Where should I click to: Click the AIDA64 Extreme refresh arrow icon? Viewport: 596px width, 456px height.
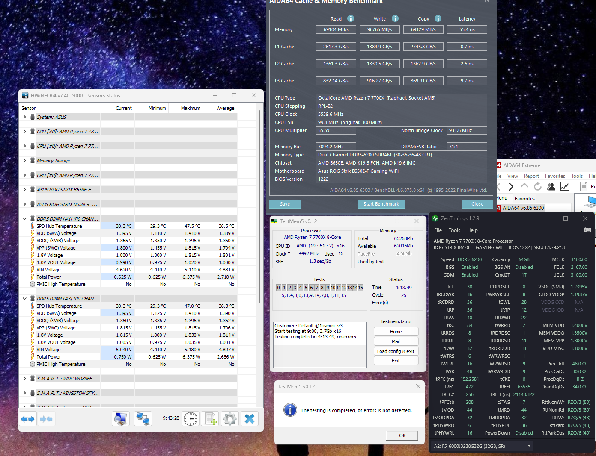[538, 186]
